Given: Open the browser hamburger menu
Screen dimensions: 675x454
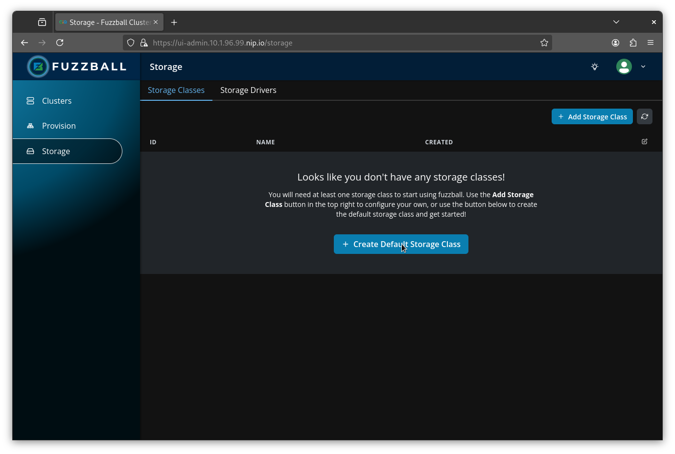Looking at the screenshot, I should (651, 43).
